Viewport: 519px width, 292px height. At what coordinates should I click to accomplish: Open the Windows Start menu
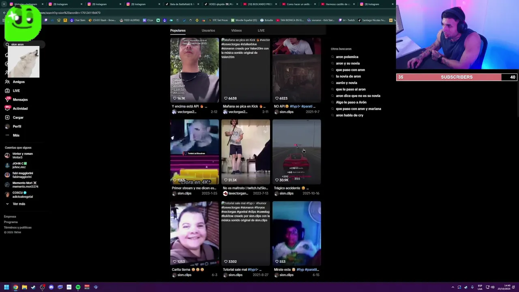pos(6,287)
